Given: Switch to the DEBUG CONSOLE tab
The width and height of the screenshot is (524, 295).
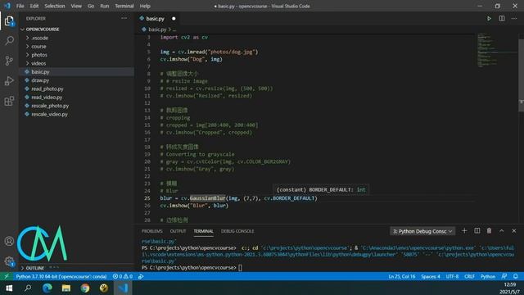Looking at the screenshot, I should pos(237,231).
